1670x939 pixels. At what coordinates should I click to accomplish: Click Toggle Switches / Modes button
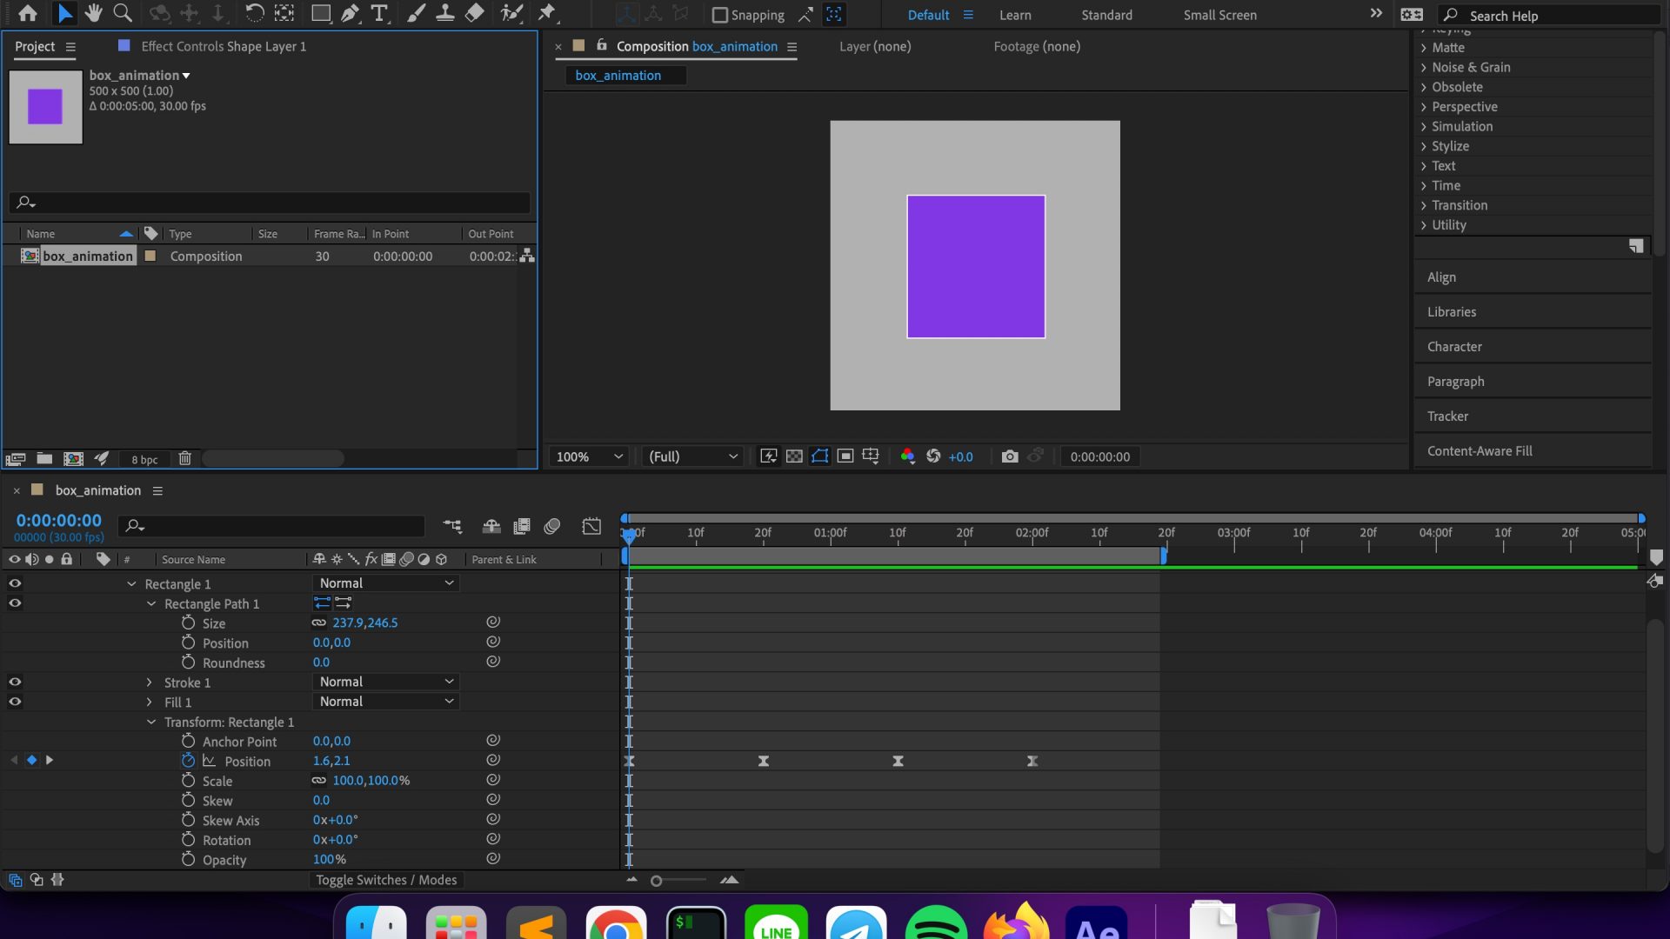click(385, 880)
